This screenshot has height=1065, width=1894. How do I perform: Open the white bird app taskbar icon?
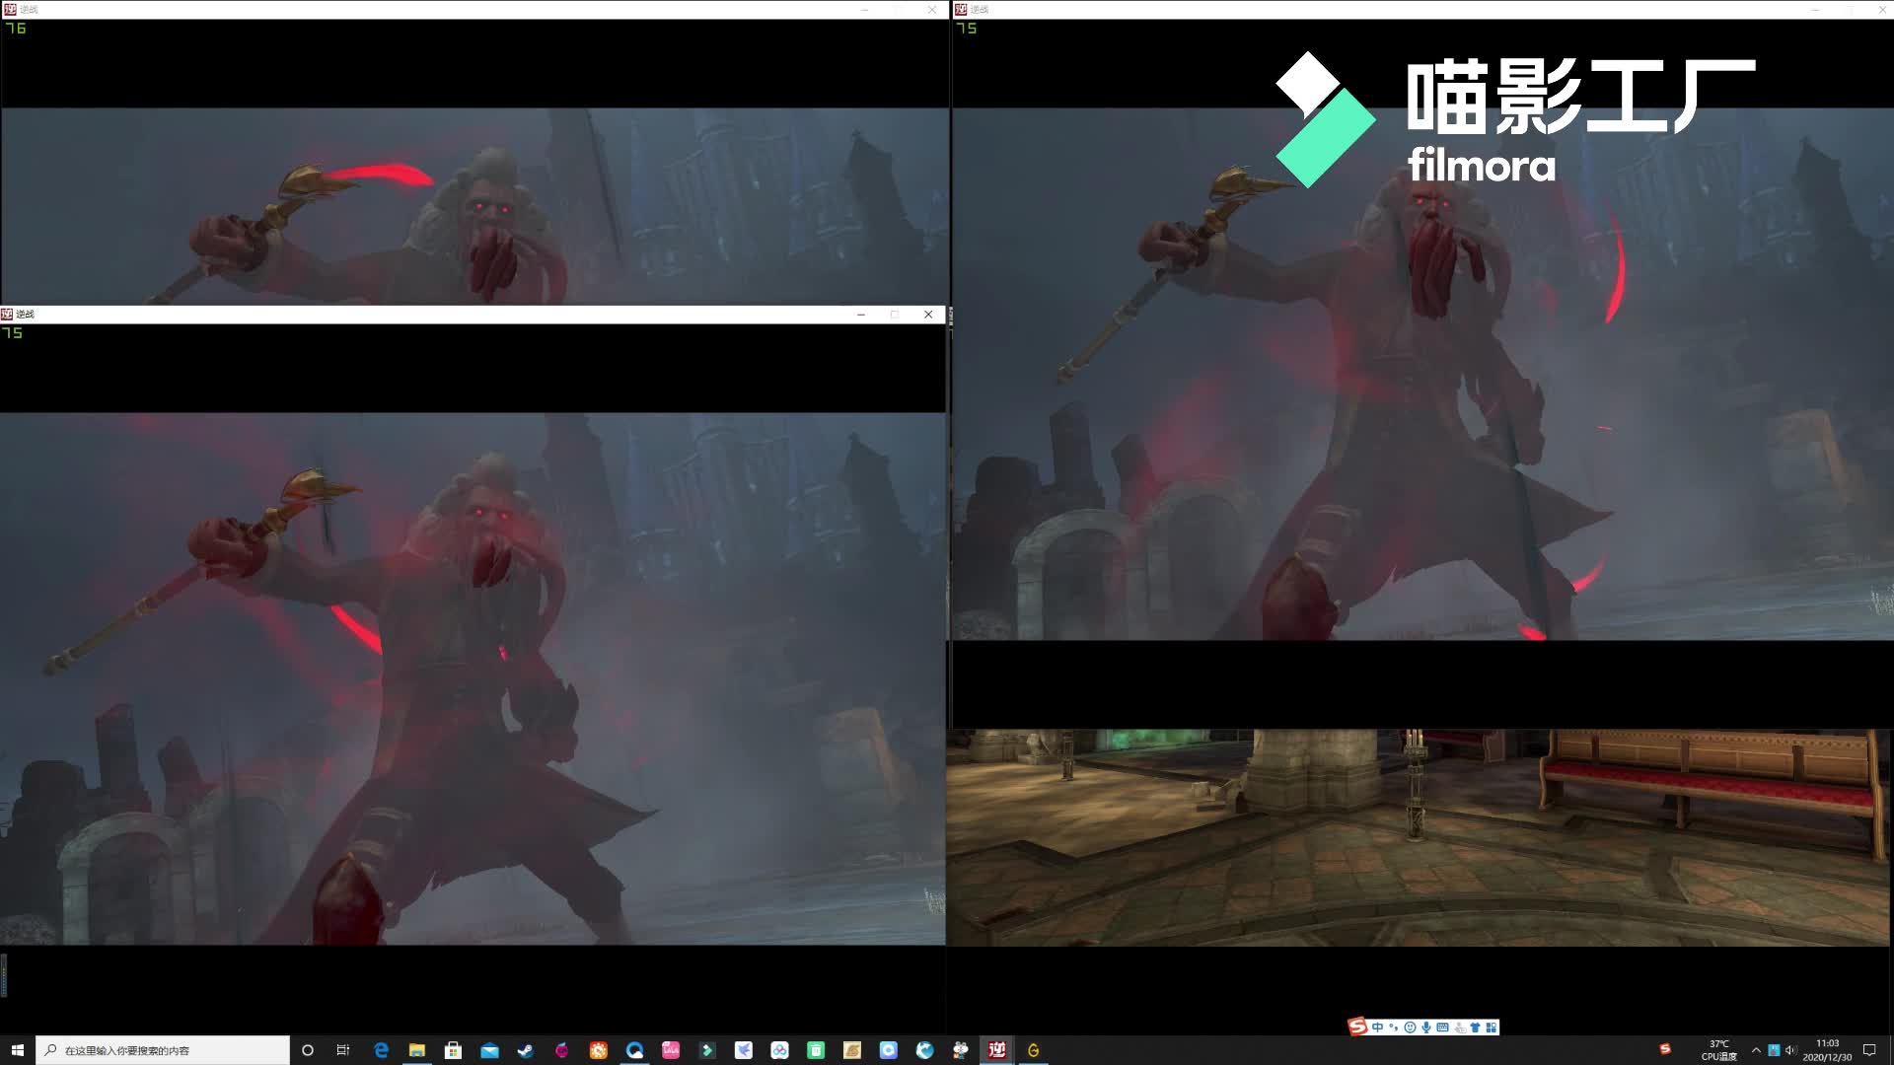tap(744, 1050)
